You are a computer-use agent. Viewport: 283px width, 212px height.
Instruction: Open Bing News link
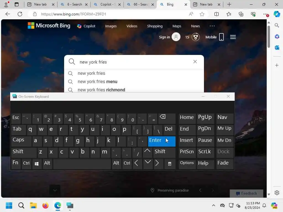point(195,26)
